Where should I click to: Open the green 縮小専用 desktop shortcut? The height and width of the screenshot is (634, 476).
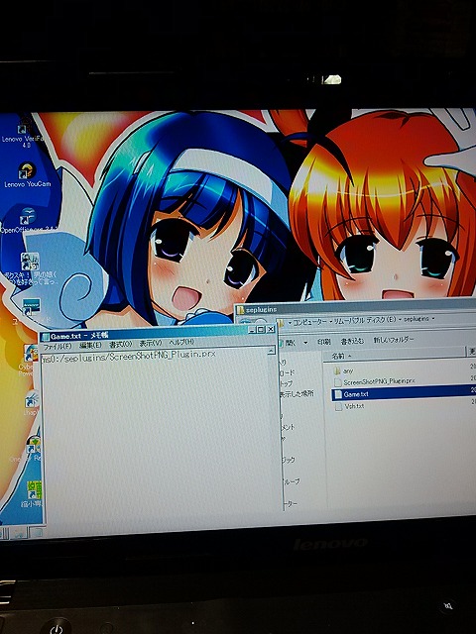click(34, 492)
